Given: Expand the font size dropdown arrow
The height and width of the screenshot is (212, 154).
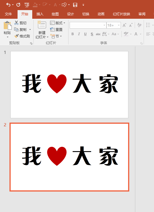Looking at the screenshot, I should (119, 25).
